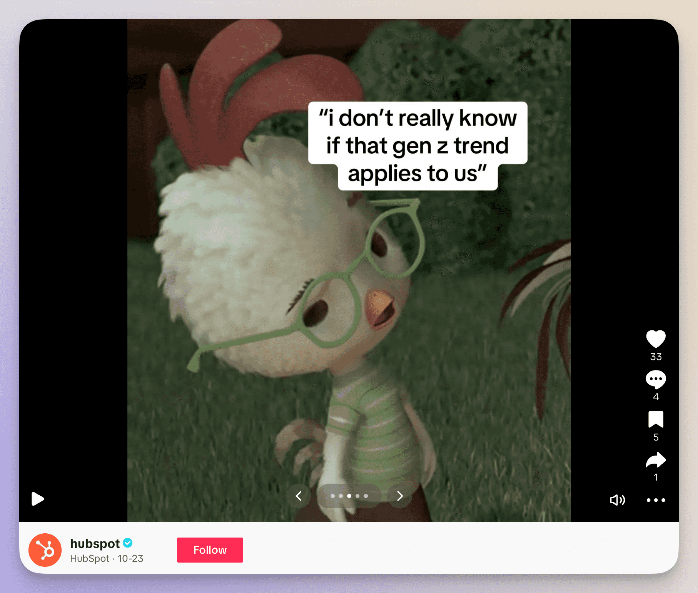This screenshot has width=698, height=593.
Task: Save the post with the bookmark icon
Action: (x=656, y=419)
